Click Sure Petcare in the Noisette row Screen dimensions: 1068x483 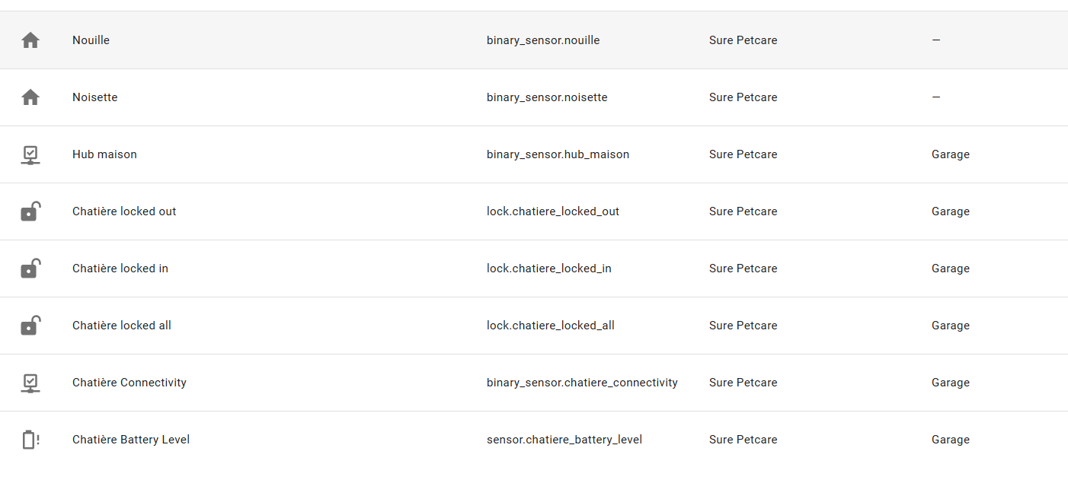pyautogui.click(x=743, y=97)
